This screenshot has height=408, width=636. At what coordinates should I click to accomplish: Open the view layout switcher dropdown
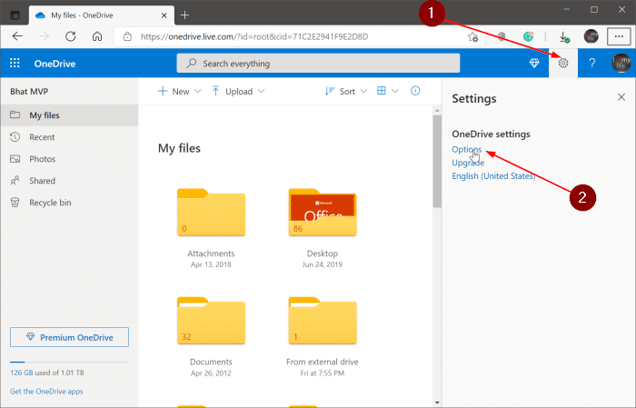click(387, 91)
